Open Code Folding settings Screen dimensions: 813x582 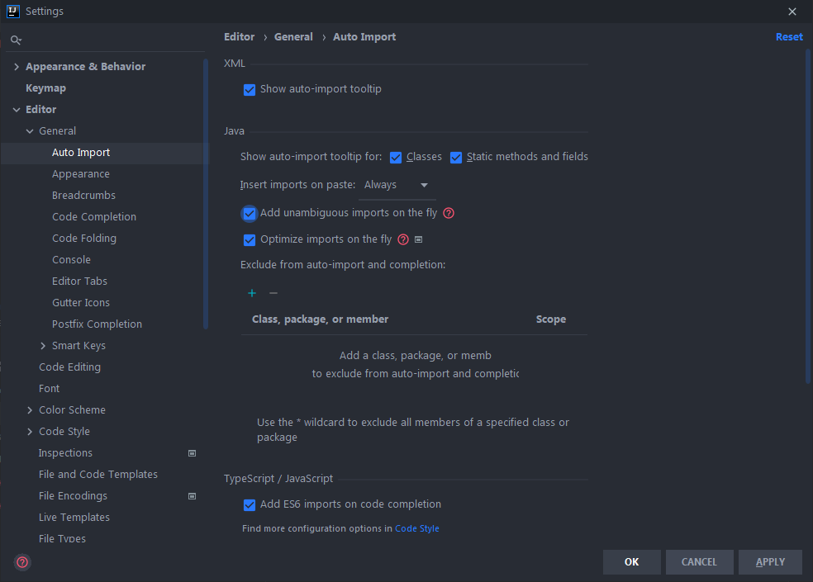84,239
